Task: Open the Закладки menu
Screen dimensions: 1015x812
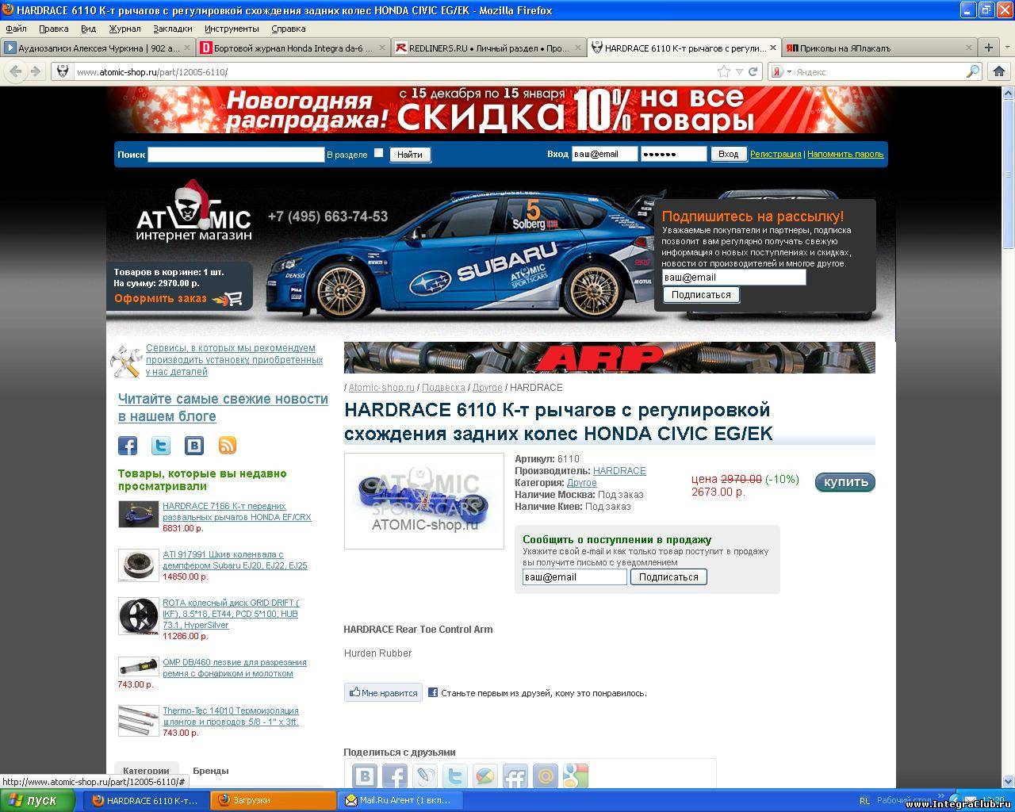Action: pyautogui.click(x=172, y=29)
